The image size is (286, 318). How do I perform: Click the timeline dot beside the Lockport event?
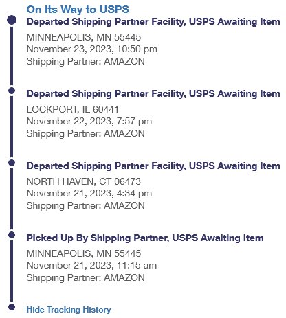[x=12, y=91]
